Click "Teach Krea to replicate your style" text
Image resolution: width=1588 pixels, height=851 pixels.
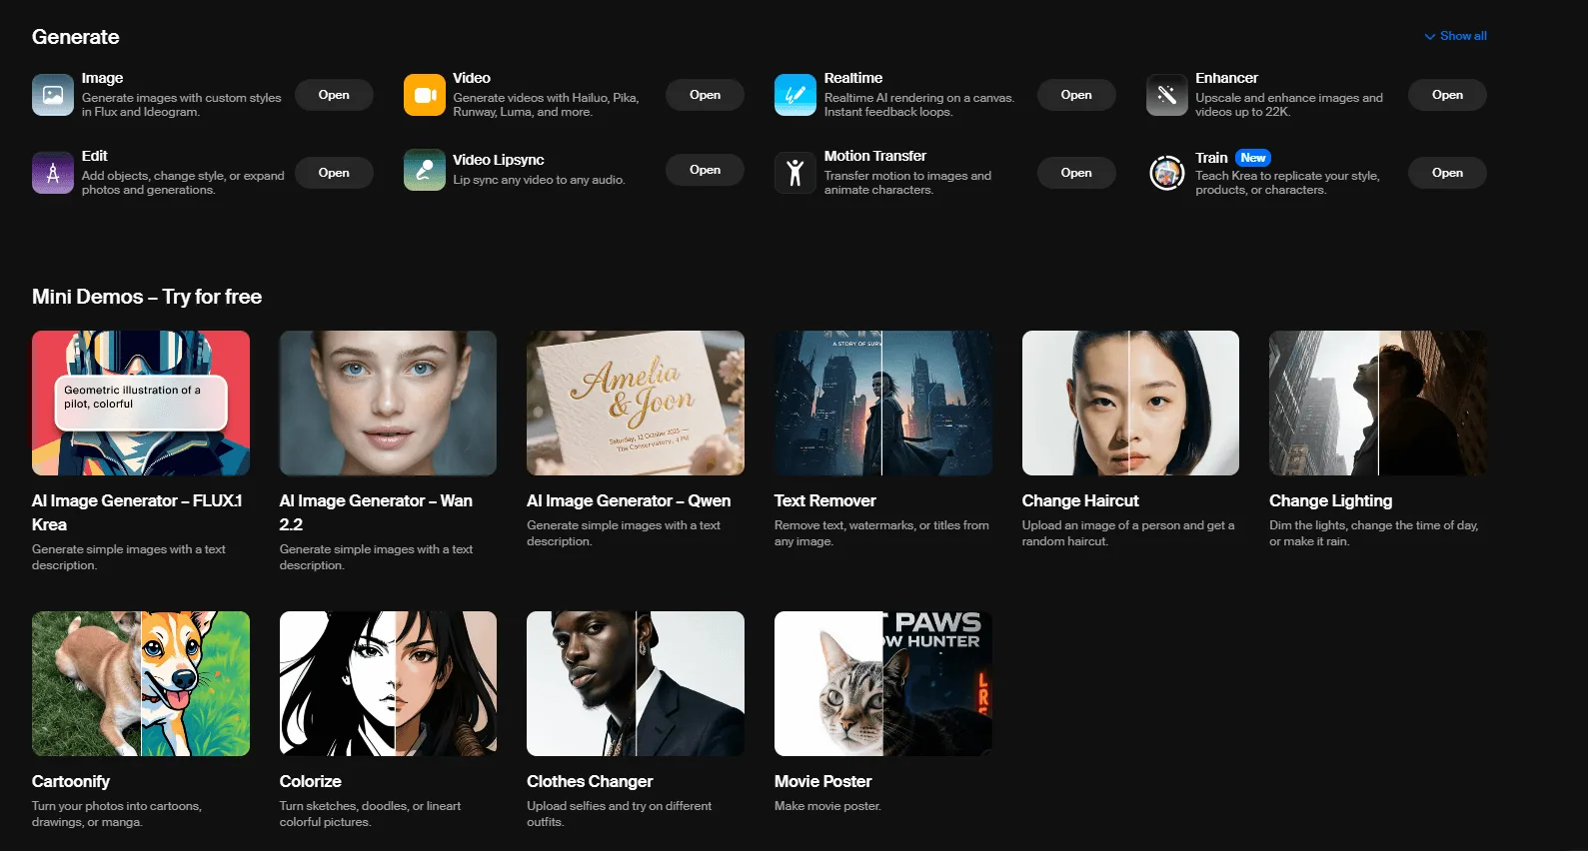1287,183
